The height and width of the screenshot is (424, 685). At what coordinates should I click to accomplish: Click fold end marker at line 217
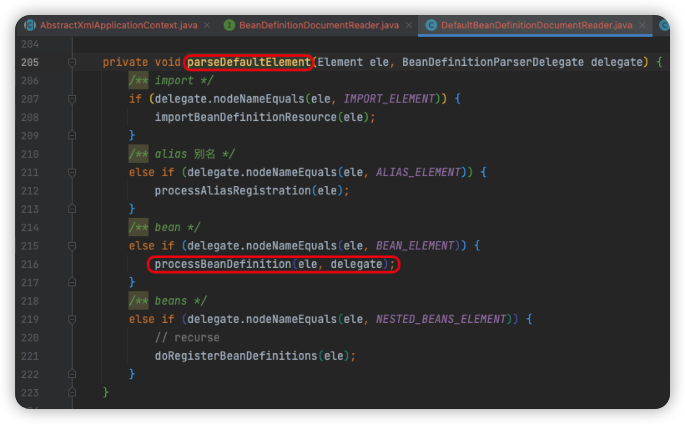click(x=72, y=283)
